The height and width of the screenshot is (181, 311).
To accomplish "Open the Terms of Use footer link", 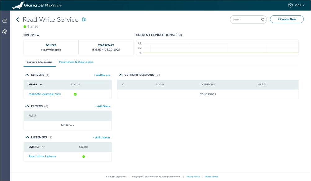I will point(211,176).
